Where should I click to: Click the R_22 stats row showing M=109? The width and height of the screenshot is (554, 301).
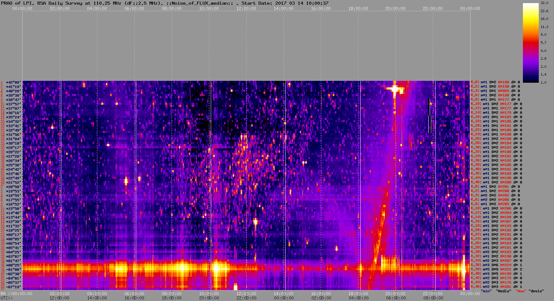coord(496,130)
